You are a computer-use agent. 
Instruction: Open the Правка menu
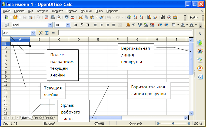19,11
